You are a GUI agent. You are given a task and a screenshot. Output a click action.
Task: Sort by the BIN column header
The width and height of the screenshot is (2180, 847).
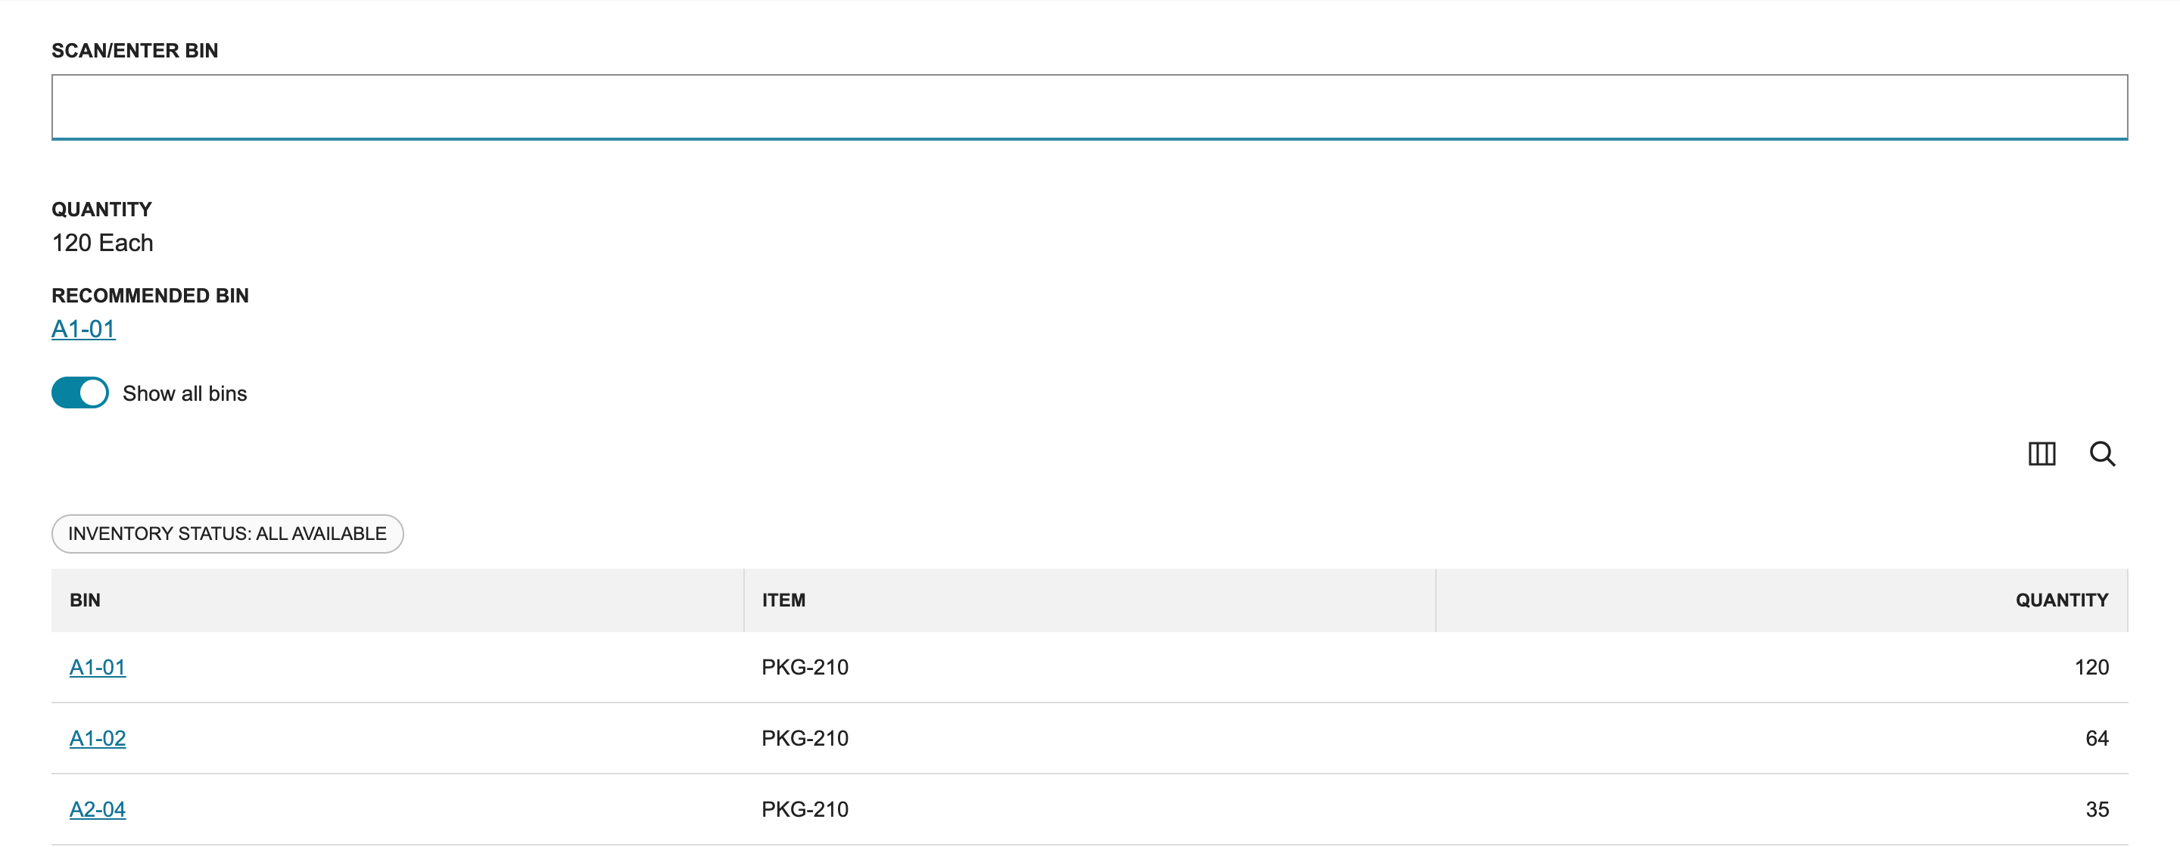85,601
